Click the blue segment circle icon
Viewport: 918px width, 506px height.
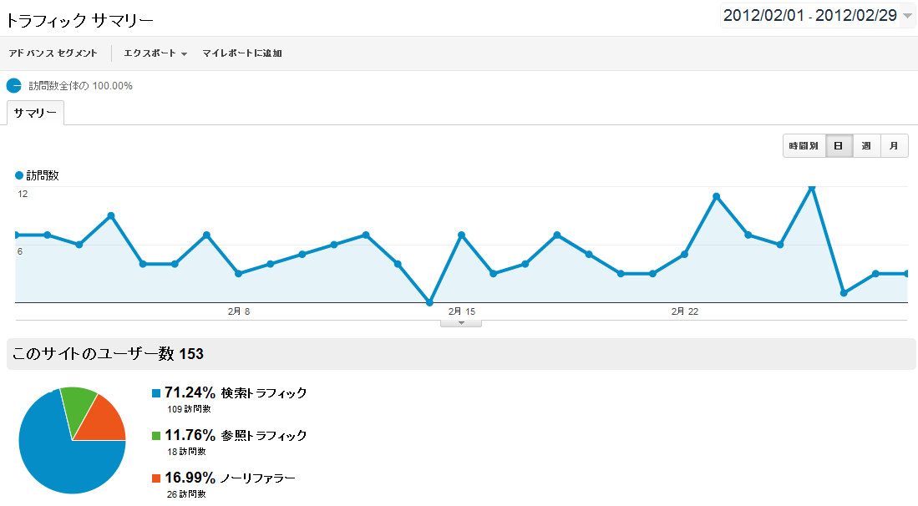(x=13, y=85)
